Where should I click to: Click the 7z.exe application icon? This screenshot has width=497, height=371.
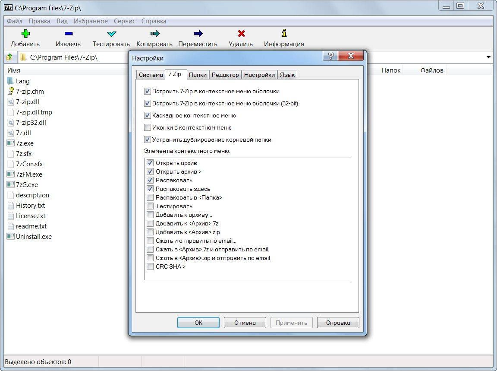[10, 143]
